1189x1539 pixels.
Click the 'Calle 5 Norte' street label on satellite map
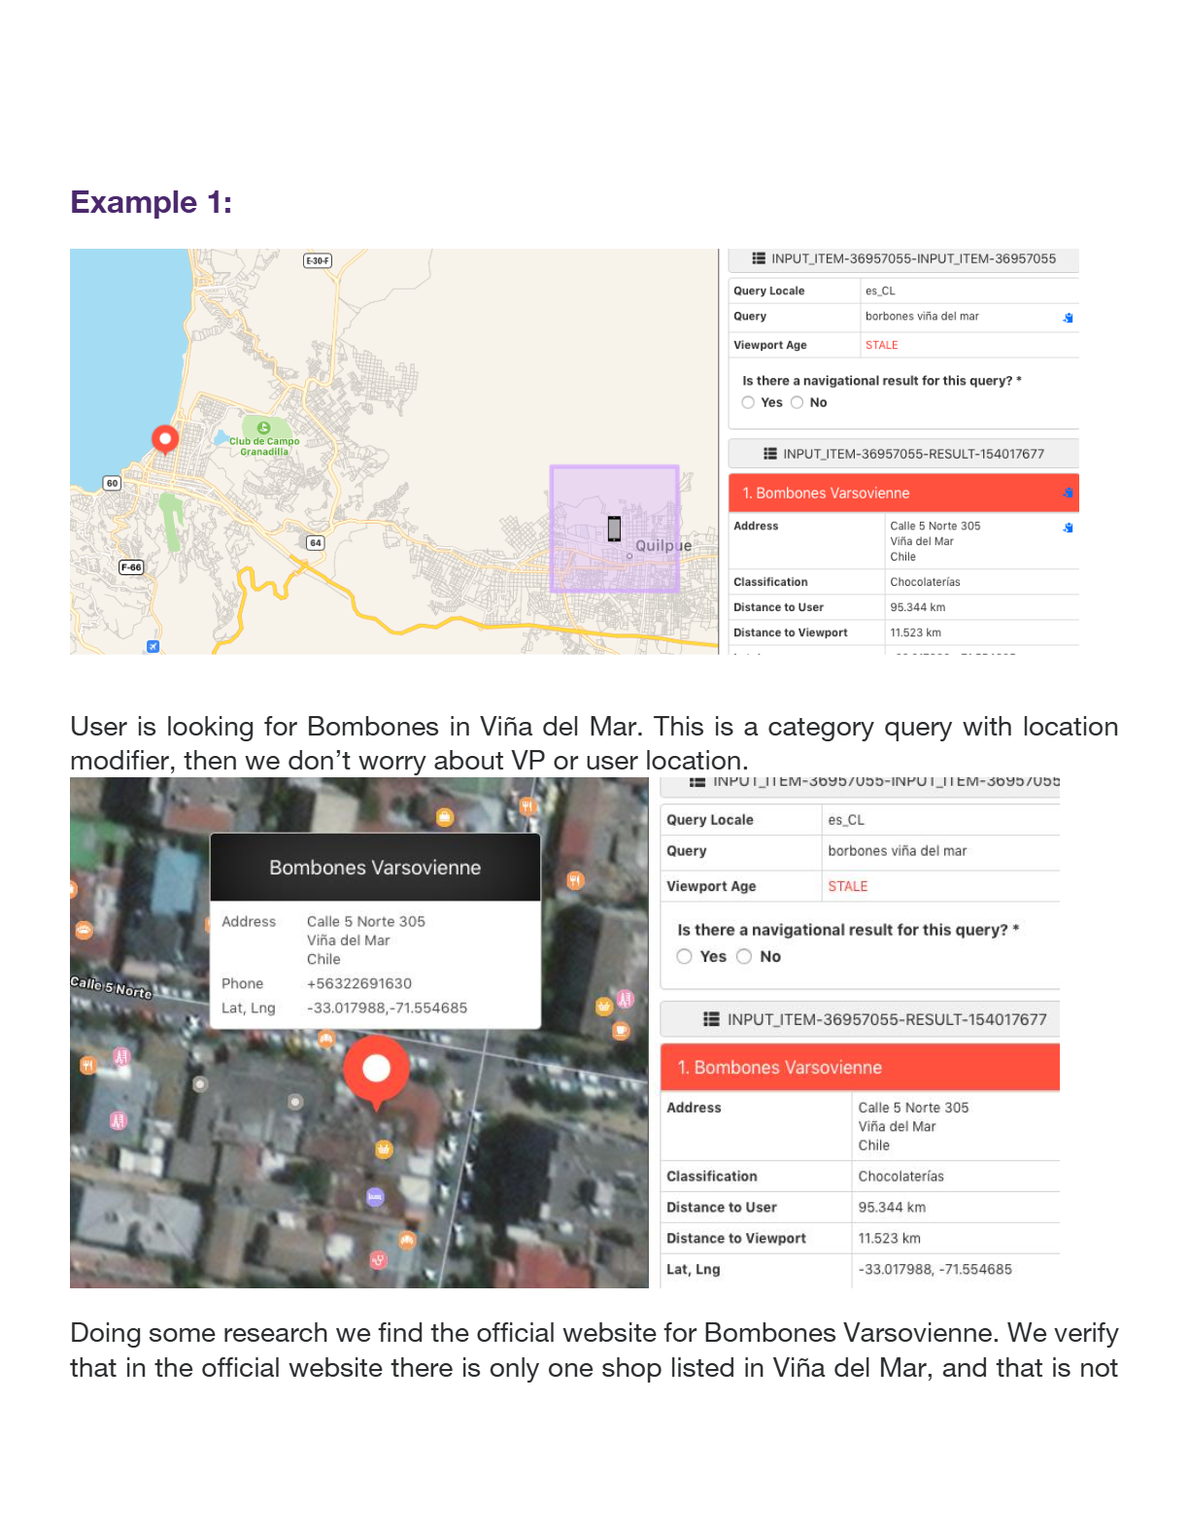111,987
